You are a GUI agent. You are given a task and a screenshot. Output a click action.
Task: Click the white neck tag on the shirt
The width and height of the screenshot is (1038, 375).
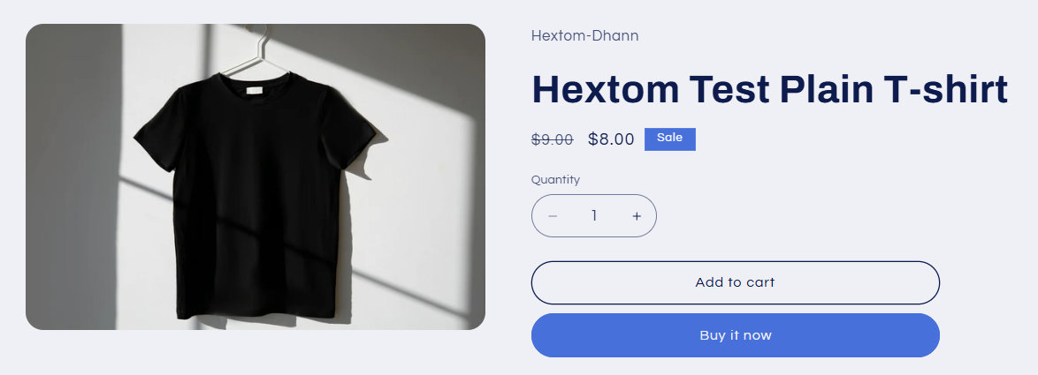255,91
